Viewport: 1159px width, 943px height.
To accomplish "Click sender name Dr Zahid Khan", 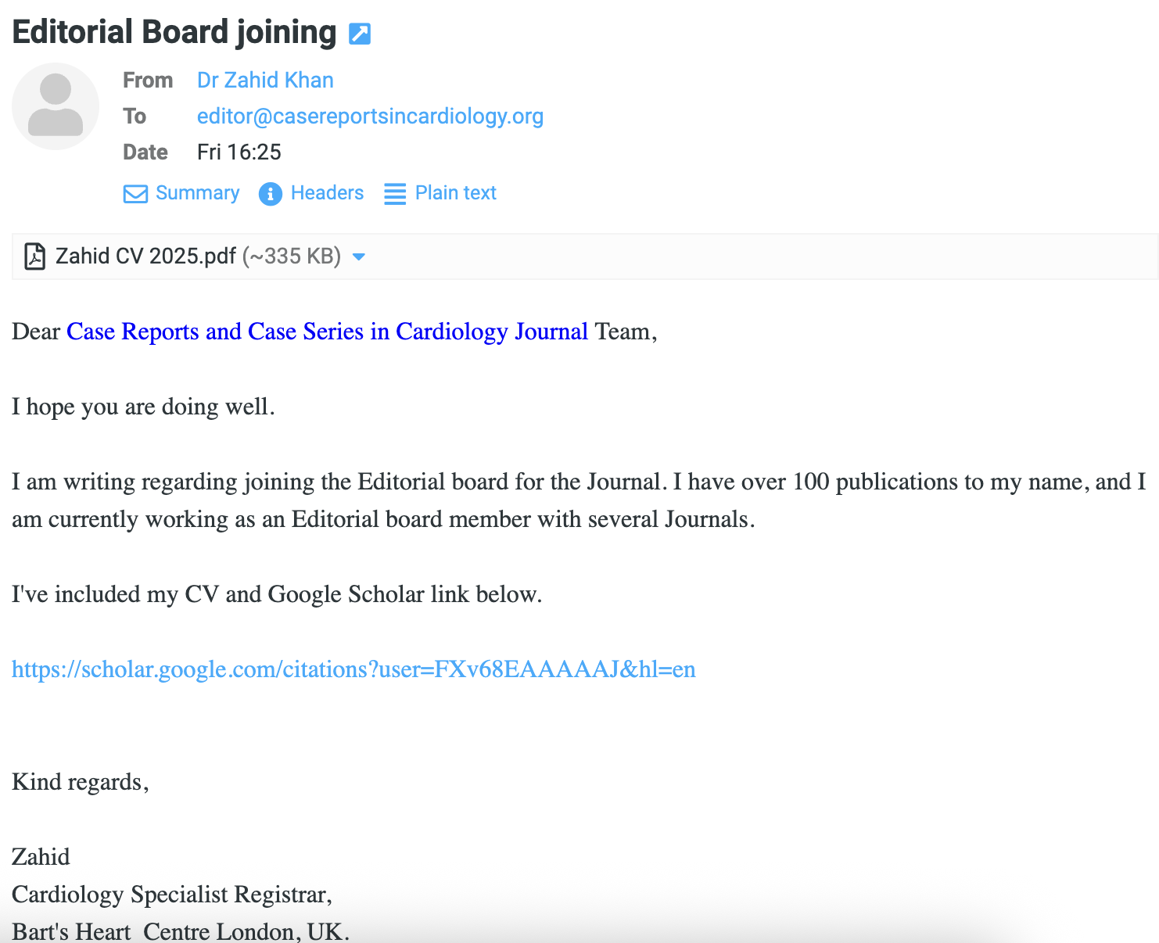I will pyautogui.click(x=265, y=81).
